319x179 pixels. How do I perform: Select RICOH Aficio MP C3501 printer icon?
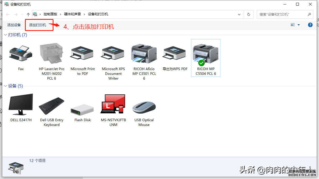click(144, 53)
